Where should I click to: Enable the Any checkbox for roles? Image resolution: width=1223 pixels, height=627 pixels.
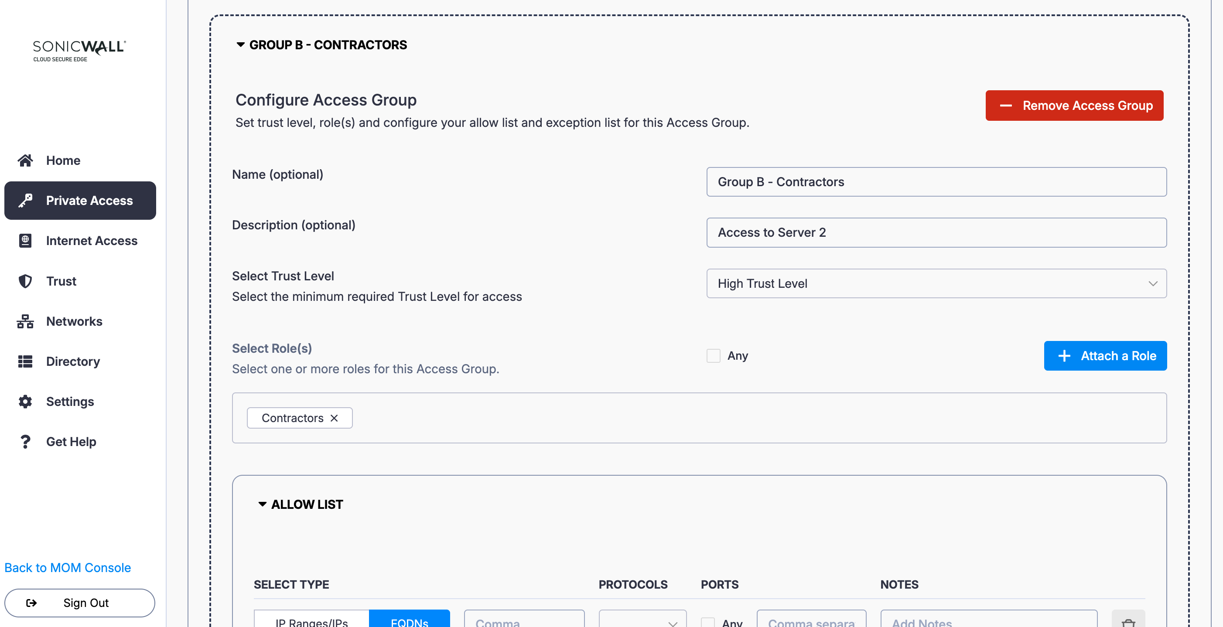click(713, 355)
